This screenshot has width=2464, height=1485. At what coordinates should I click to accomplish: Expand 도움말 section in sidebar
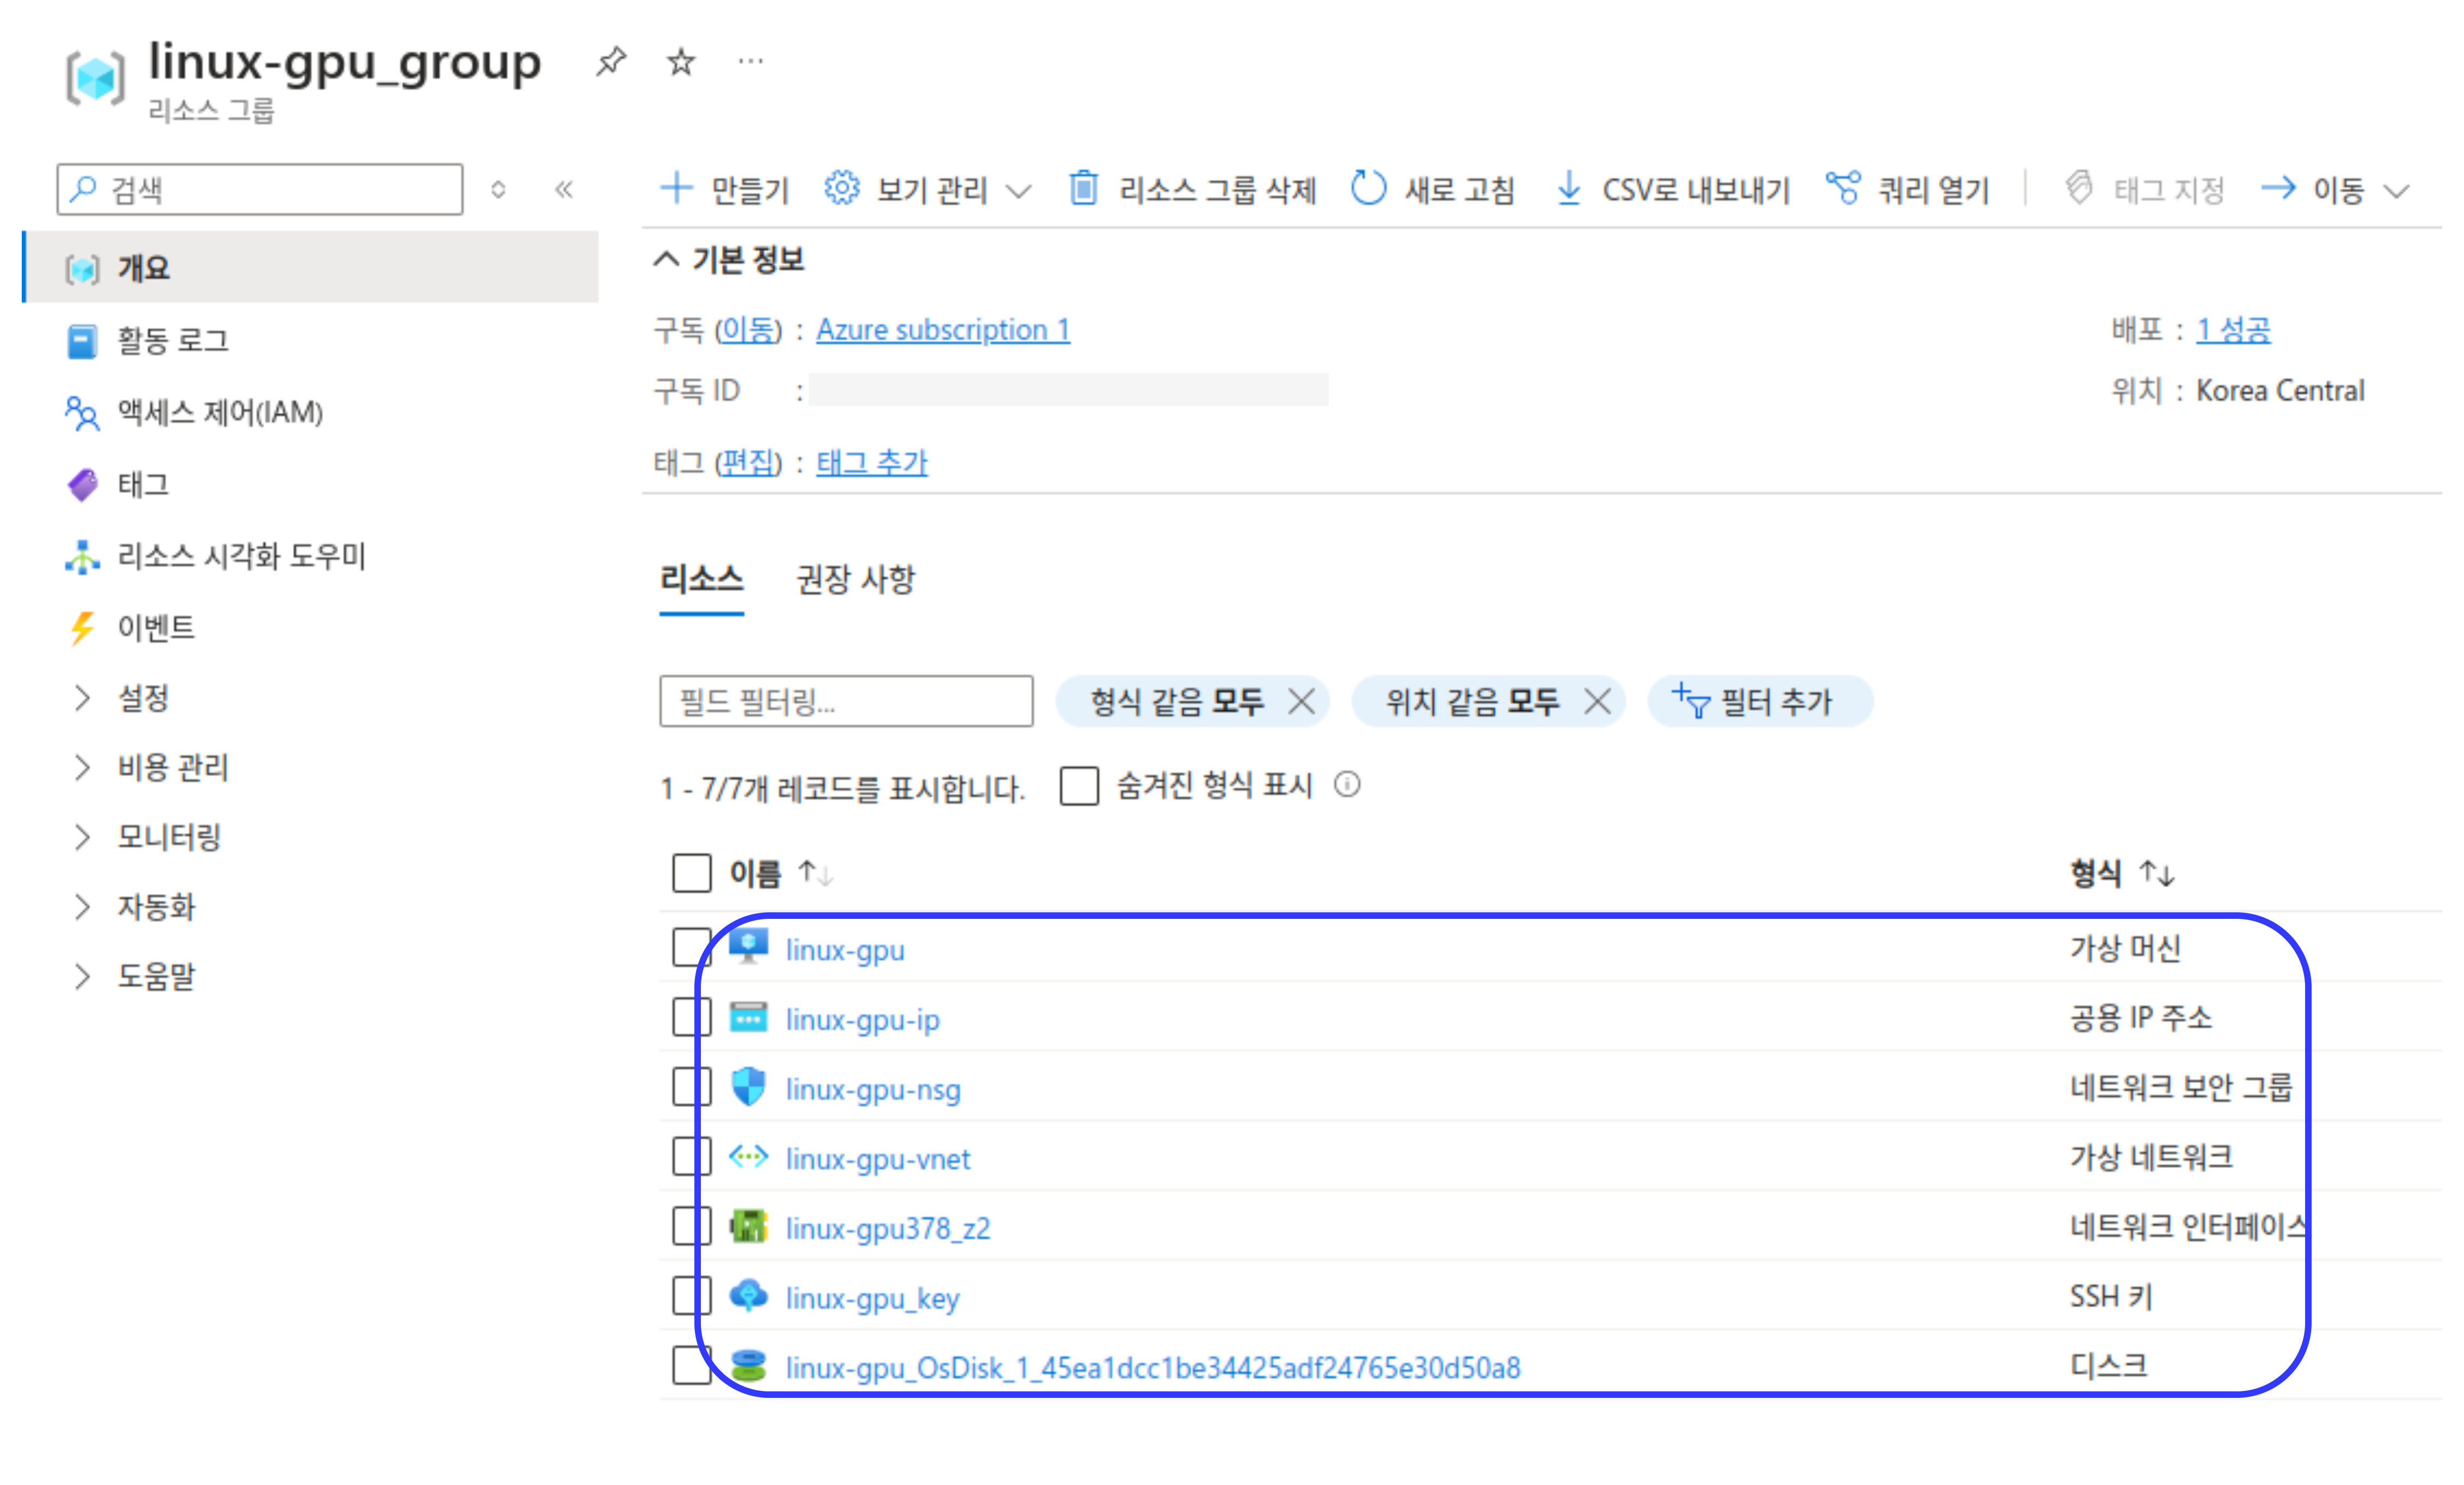coord(82,977)
